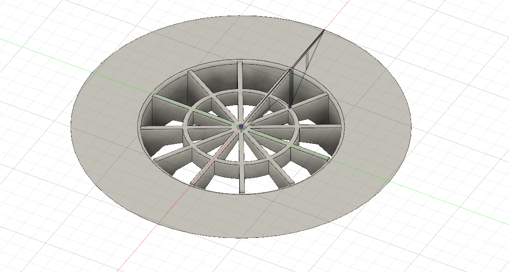The image size is (509, 272).
Task: Select the sketch triangle's top corner at the flange edge
Action: tap(324, 30)
